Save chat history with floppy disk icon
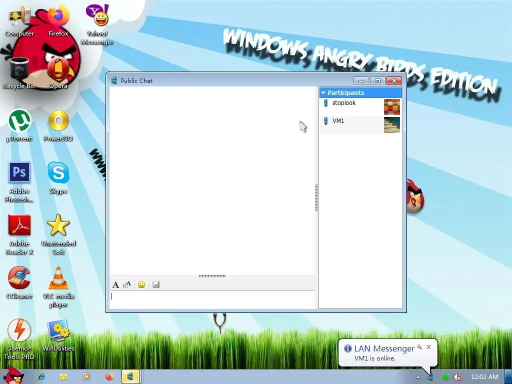Viewport: 512px width, 384px height. 156,284
